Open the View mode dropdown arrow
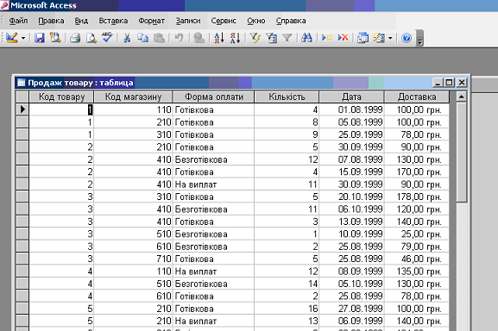This screenshot has height=331, width=498. point(23,38)
